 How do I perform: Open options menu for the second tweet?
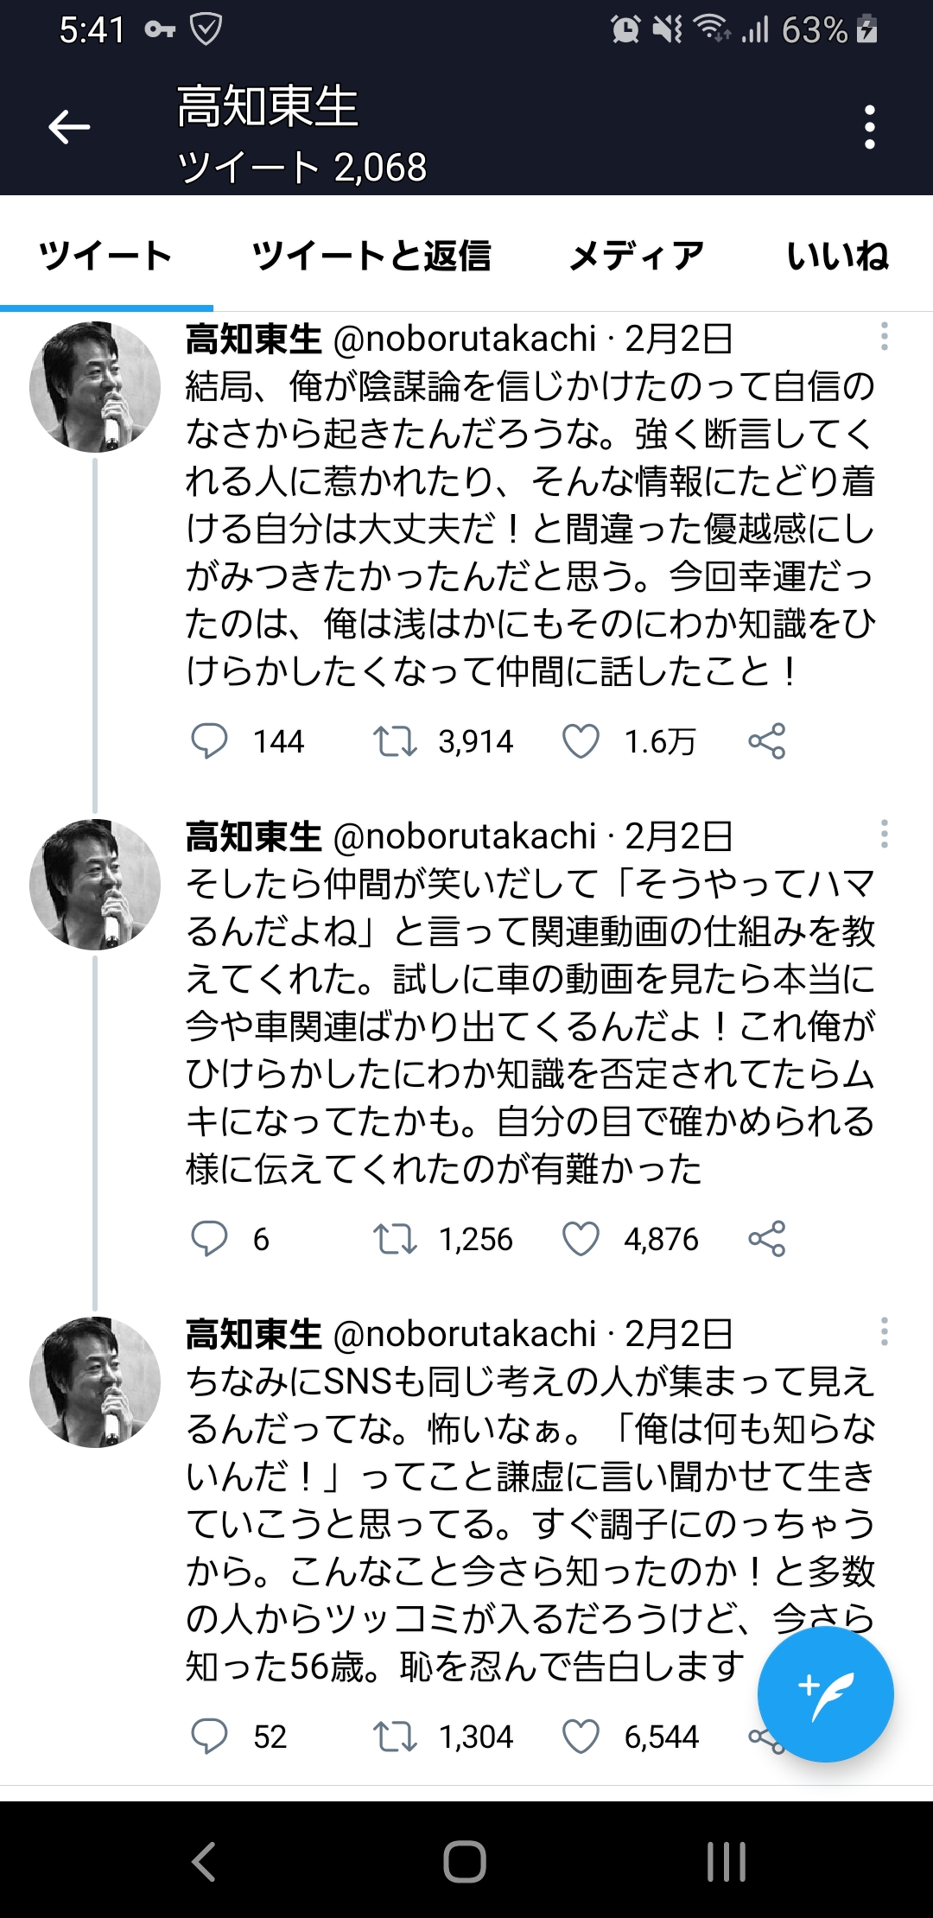coord(884,835)
